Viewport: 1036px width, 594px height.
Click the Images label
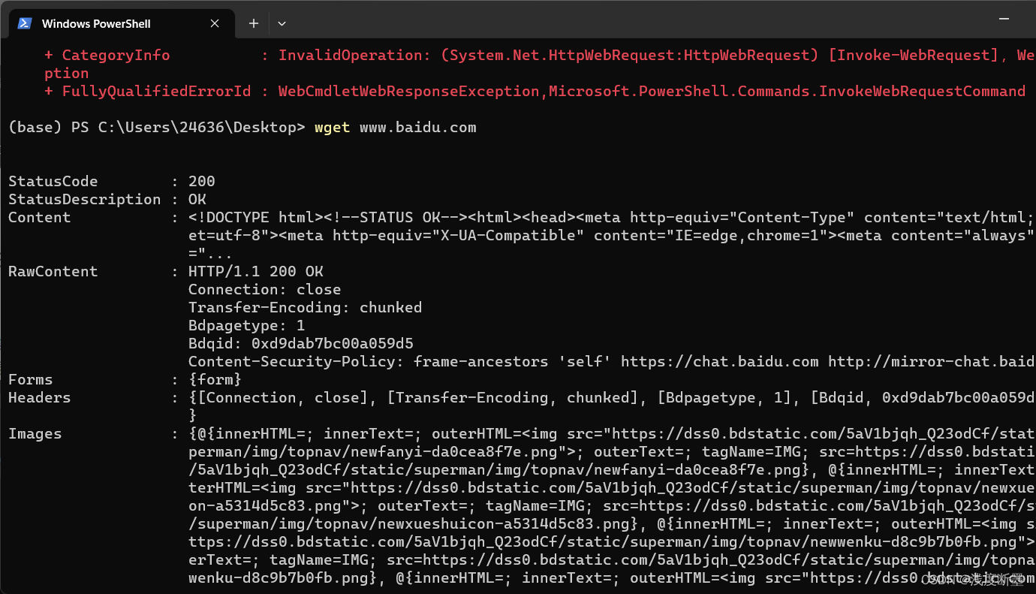(x=35, y=433)
